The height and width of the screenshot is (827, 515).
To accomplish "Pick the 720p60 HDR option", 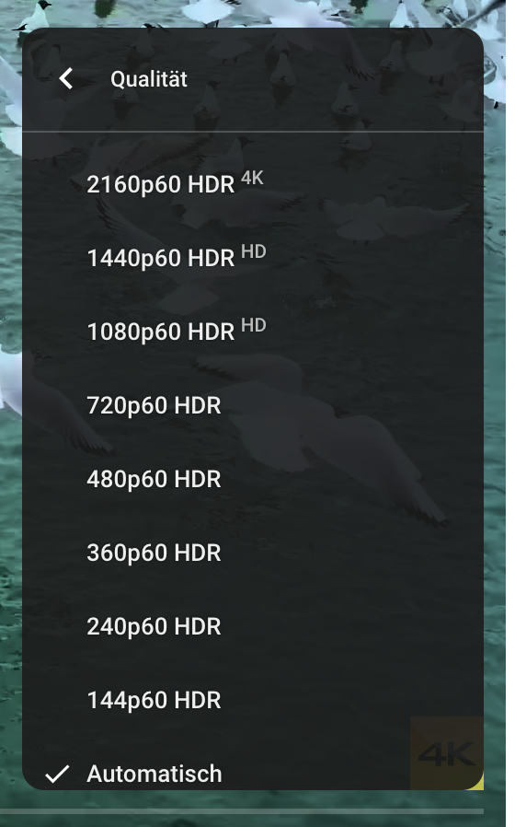I will tap(253, 405).
